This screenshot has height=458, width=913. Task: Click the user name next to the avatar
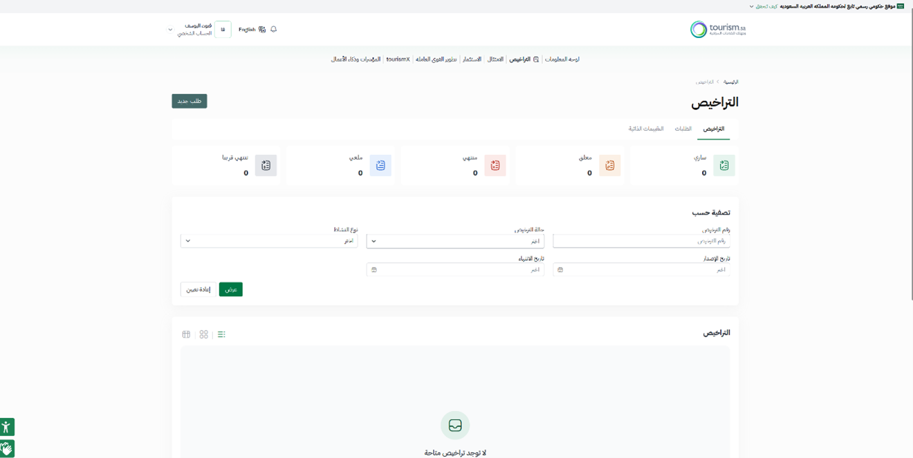(x=199, y=26)
